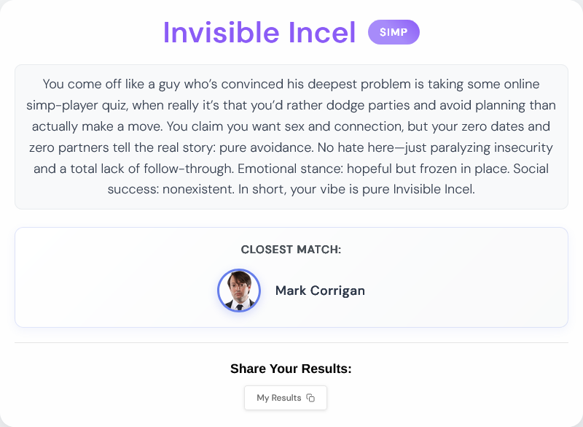Click the SIMP badge pill

click(x=394, y=32)
